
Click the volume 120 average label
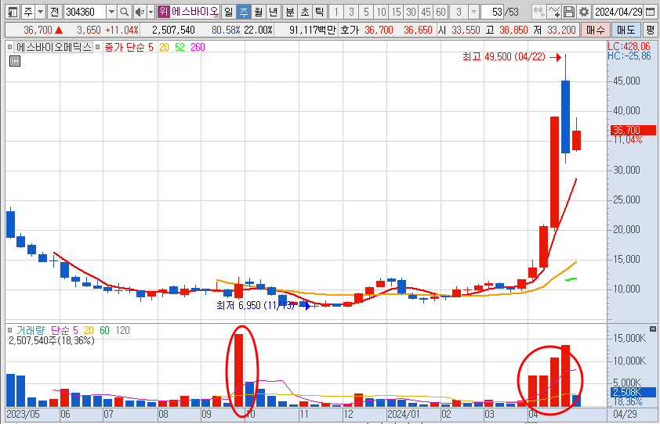pos(122,330)
